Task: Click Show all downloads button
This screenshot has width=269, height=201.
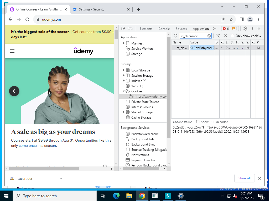Action: pyautogui.click(x=245, y=178)
